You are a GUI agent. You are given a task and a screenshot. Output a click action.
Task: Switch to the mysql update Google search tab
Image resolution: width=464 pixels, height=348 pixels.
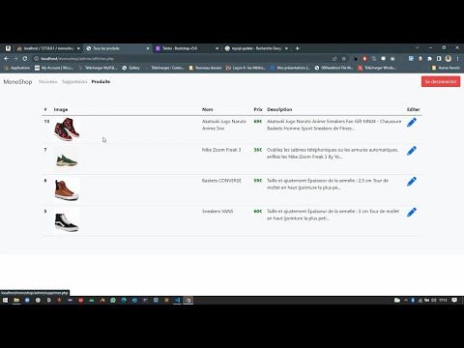click(256, 48)
